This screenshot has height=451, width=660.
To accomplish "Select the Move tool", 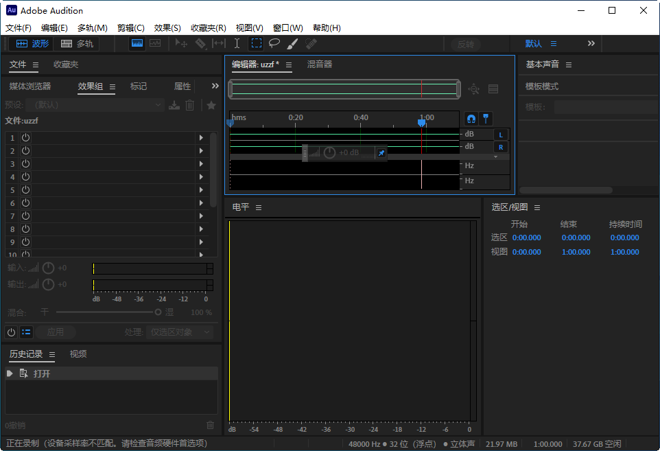I will tap(181, 43).
